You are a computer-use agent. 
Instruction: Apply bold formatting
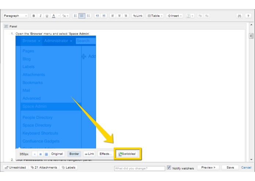[34, 16]
